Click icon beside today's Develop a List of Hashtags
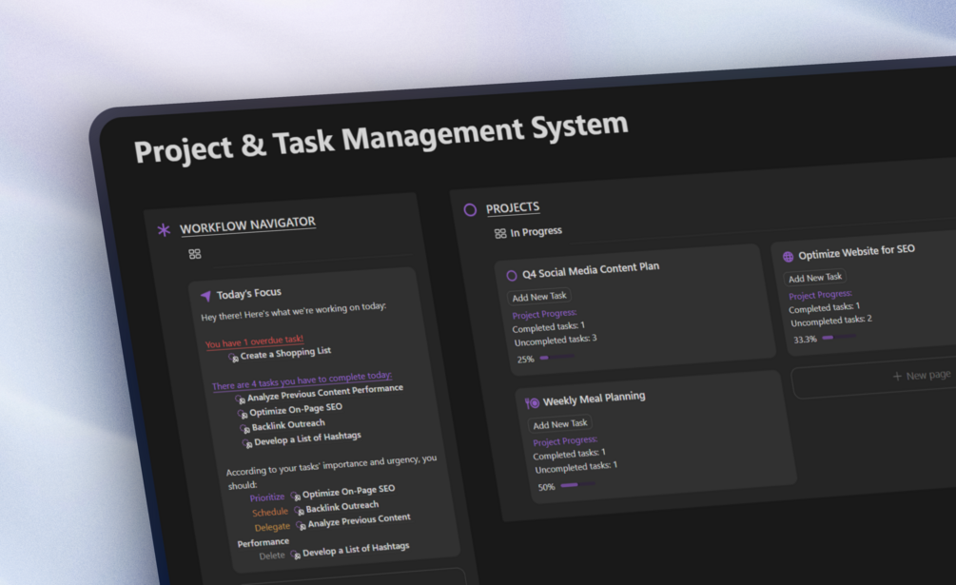This screenshot has height=585, width=956. coord(247,443)
